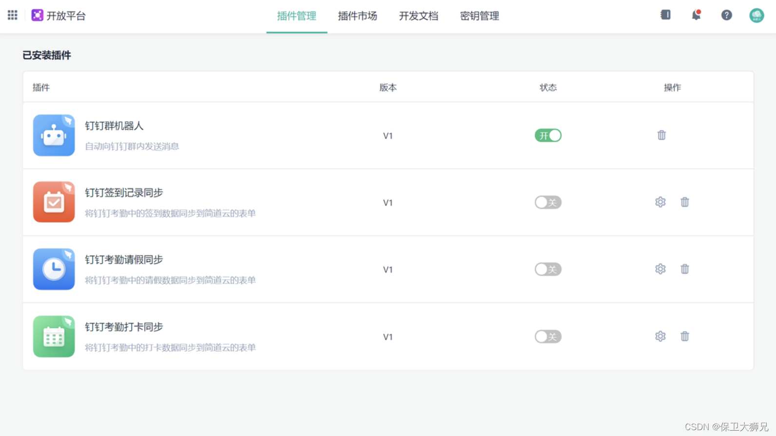Open the notification bell icon
Image resolution: width=776 pixels, height=436 pixels.
(x=696, y=15)
